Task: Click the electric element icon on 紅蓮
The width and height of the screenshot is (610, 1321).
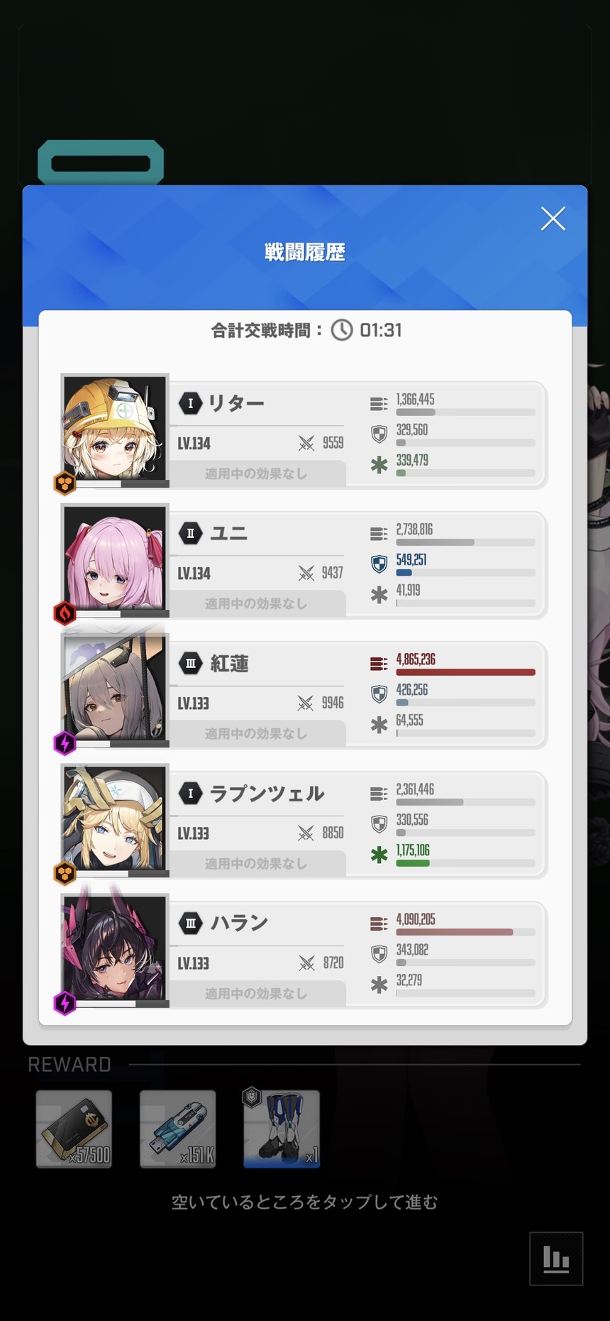Action: click(65, 743)
